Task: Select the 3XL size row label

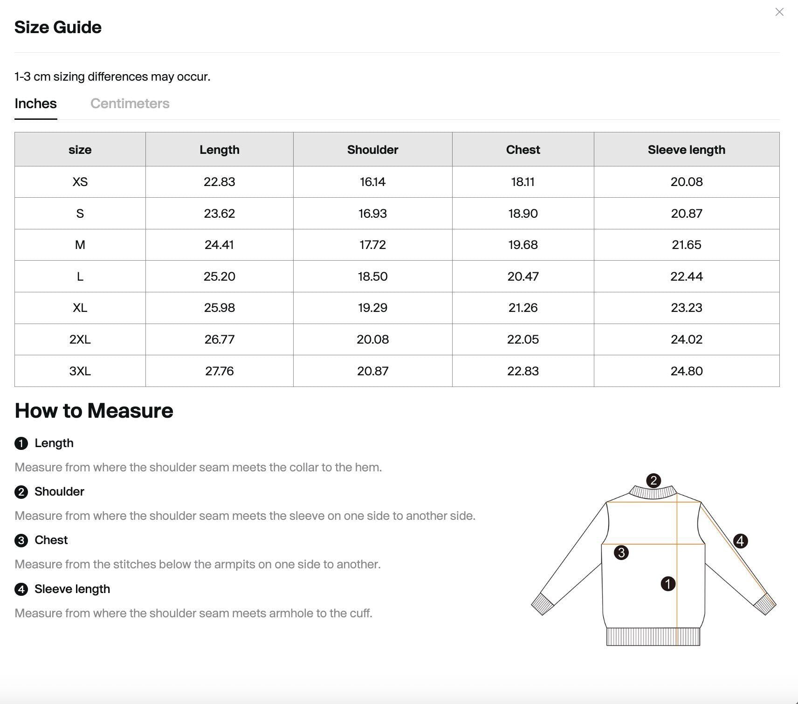Action: (80, 371)
